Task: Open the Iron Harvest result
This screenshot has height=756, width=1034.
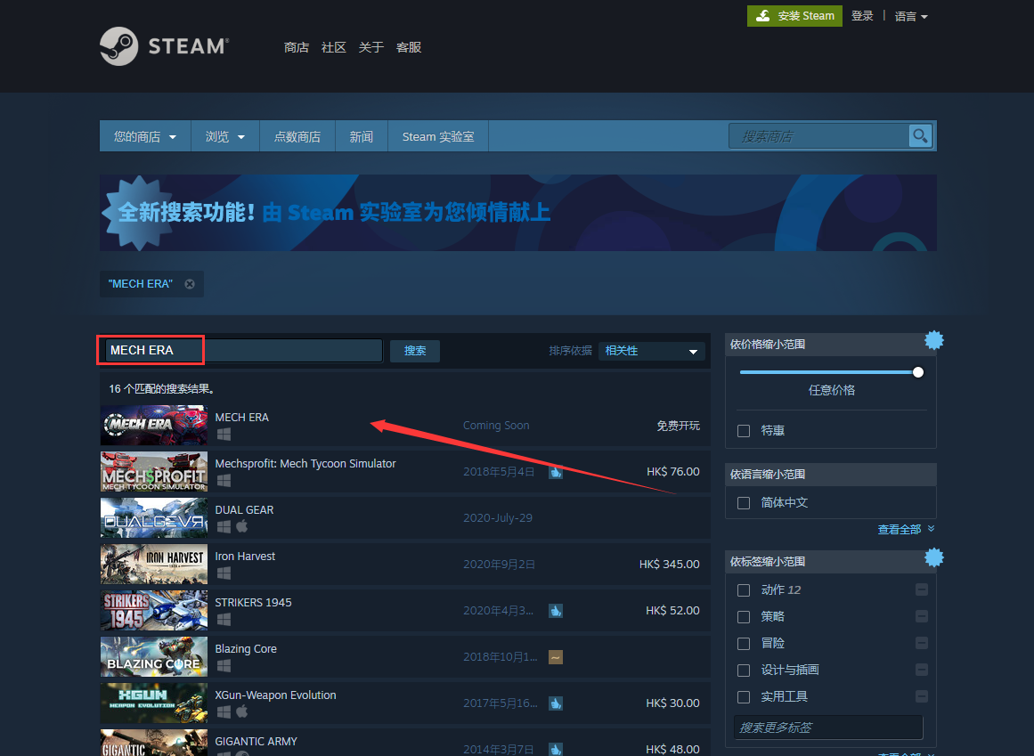Action: [x=405, y=565]
